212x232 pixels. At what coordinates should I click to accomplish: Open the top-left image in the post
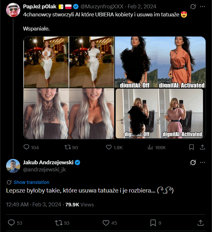(46, 62)
